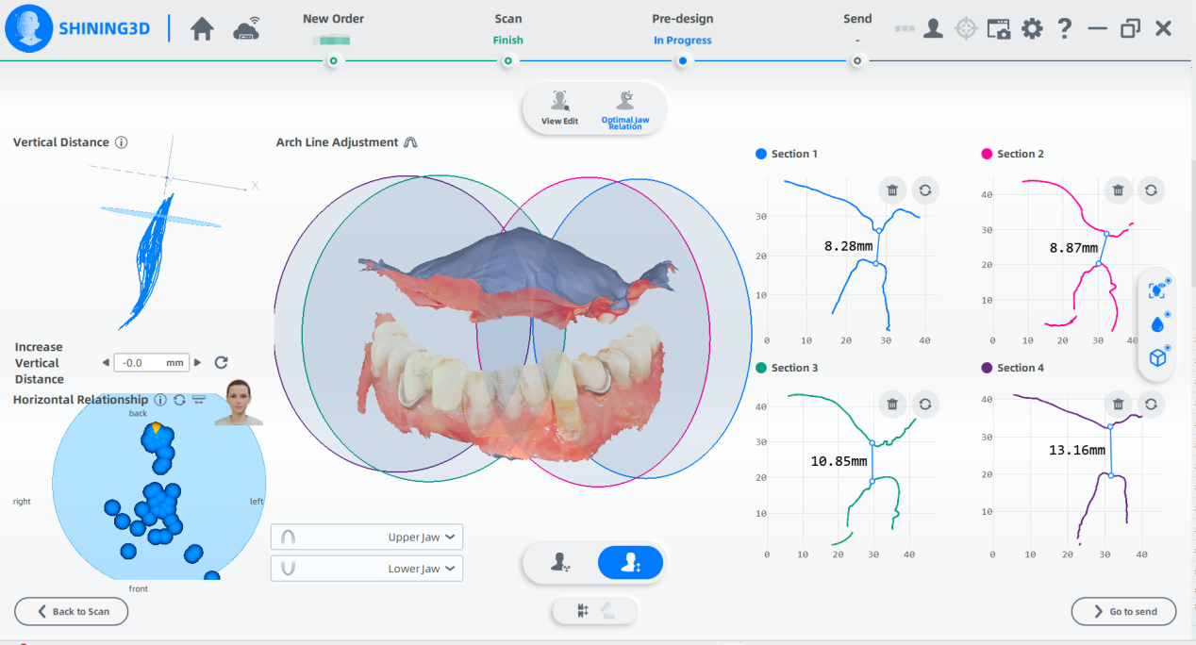The width and height of the screenshot is (1196, 645).
Task: Open the cloud connection icon
Action: 247,29
